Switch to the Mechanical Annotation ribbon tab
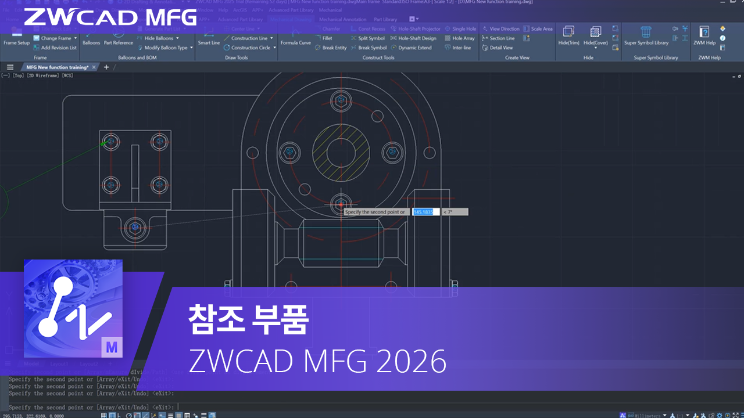The width and height of the screenshot is (744, 418). pos(343,19)
